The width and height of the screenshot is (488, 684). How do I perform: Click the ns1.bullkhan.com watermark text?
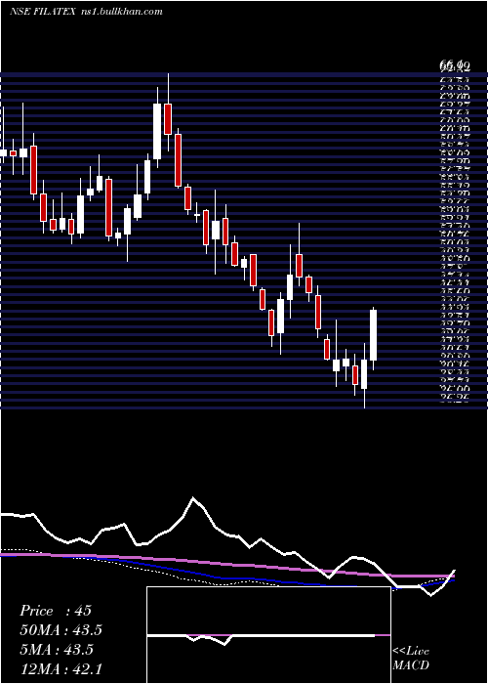[x=122, y=12]
